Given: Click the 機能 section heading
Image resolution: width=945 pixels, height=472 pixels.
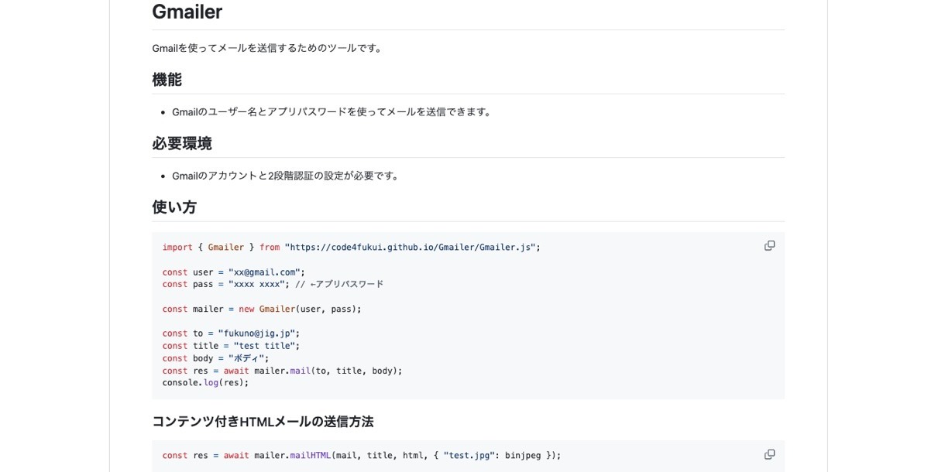Looking at the screenshot, I should pos(167,80).
